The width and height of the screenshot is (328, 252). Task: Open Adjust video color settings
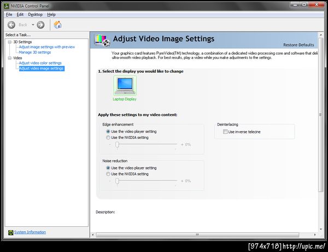(x=40, y=63)
